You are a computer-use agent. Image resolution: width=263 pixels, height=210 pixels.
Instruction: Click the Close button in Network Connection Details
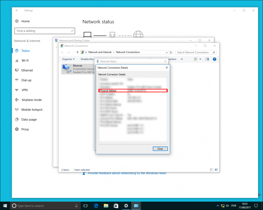click(x=160, y=149)
